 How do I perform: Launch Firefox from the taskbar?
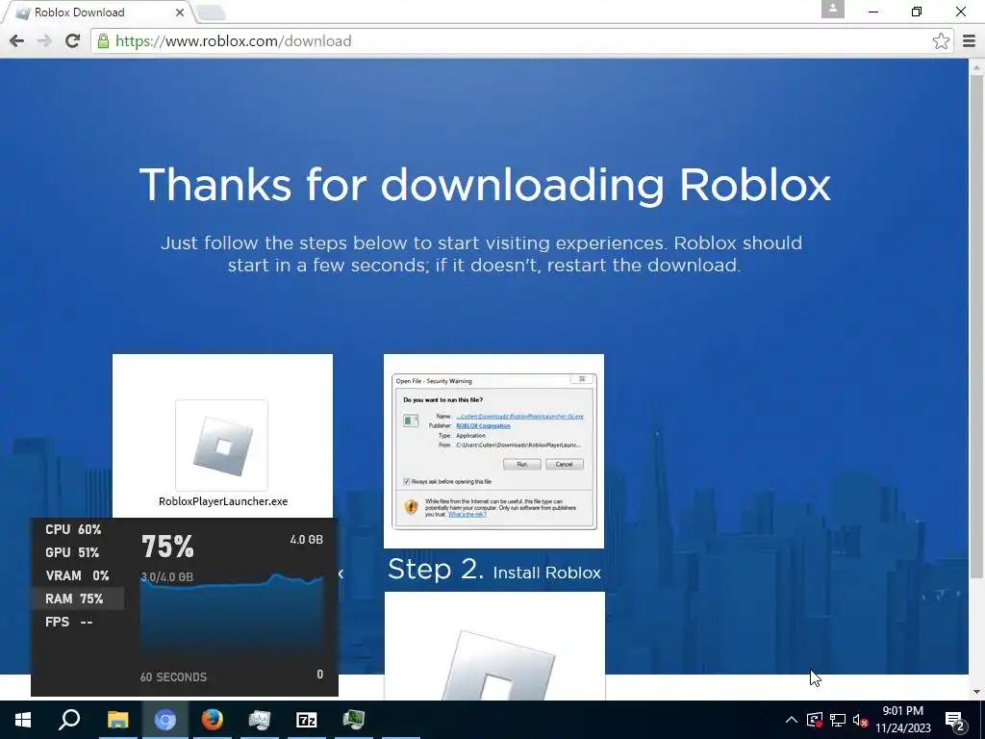213,720
